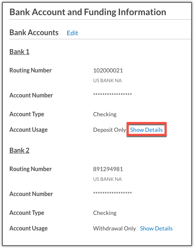Click Bank Account and Funding Information title
The width and height of the screenshot is (194, 248).
click(88, 12)
